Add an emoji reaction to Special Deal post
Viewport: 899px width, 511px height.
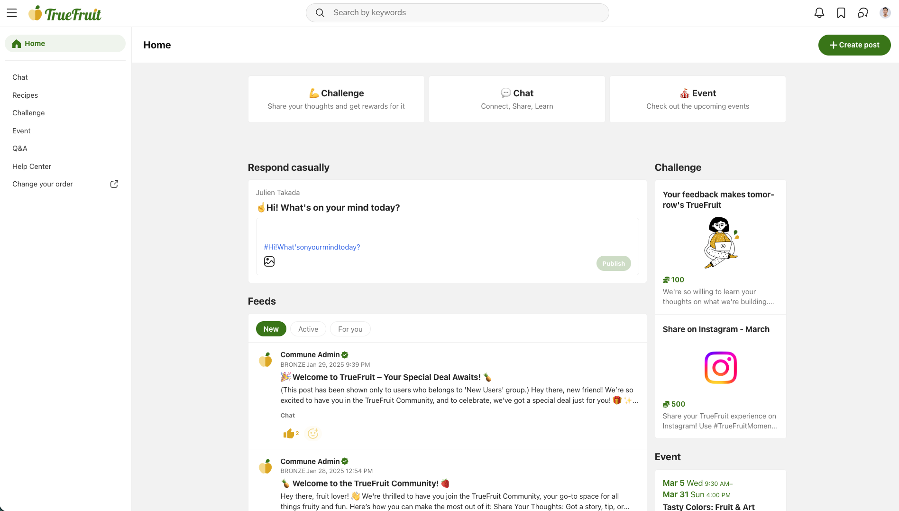point(313,433)
